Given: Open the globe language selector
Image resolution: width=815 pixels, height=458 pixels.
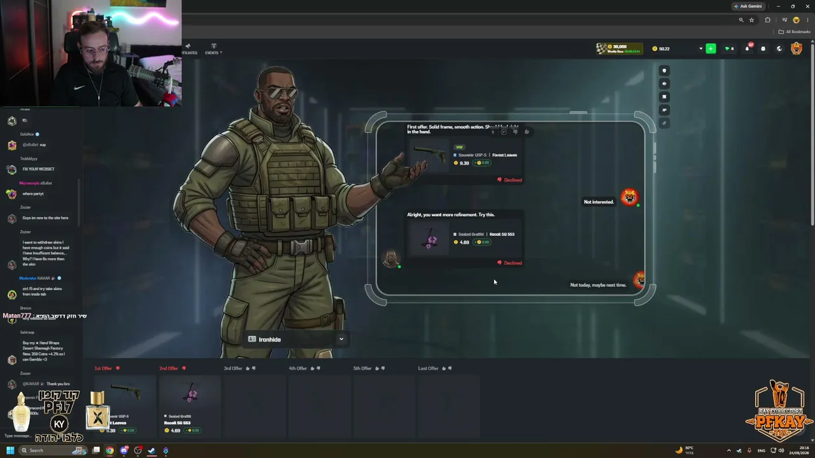Looking at the screenshot, I should pyautogui.click(x=779, y=48).
